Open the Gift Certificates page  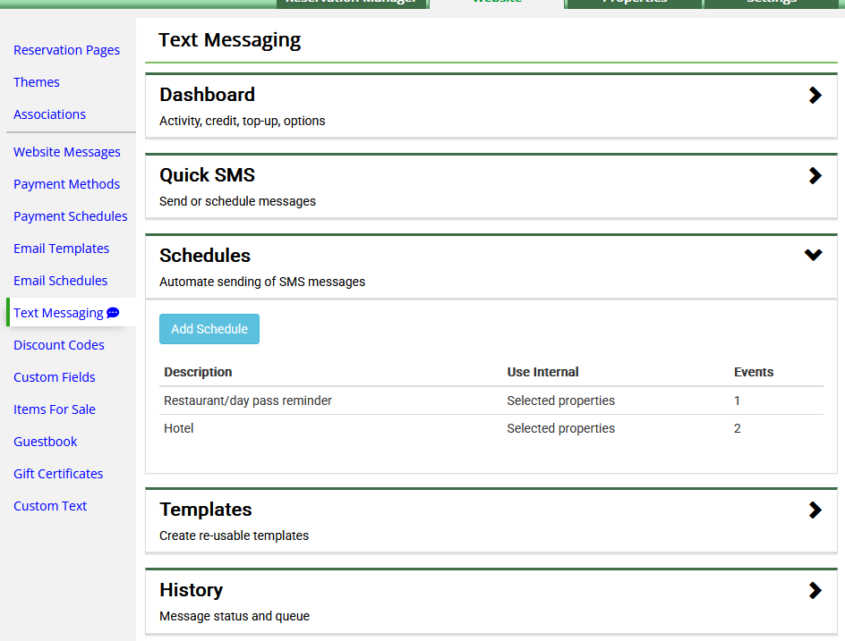pos(58,474)
